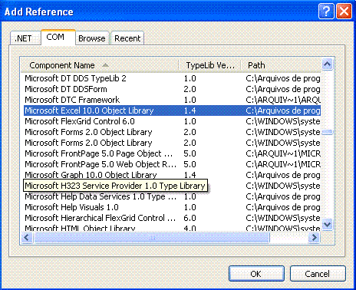
Task: Click the horizontal scrollbar left arrow
Action: tap(27, 238)
